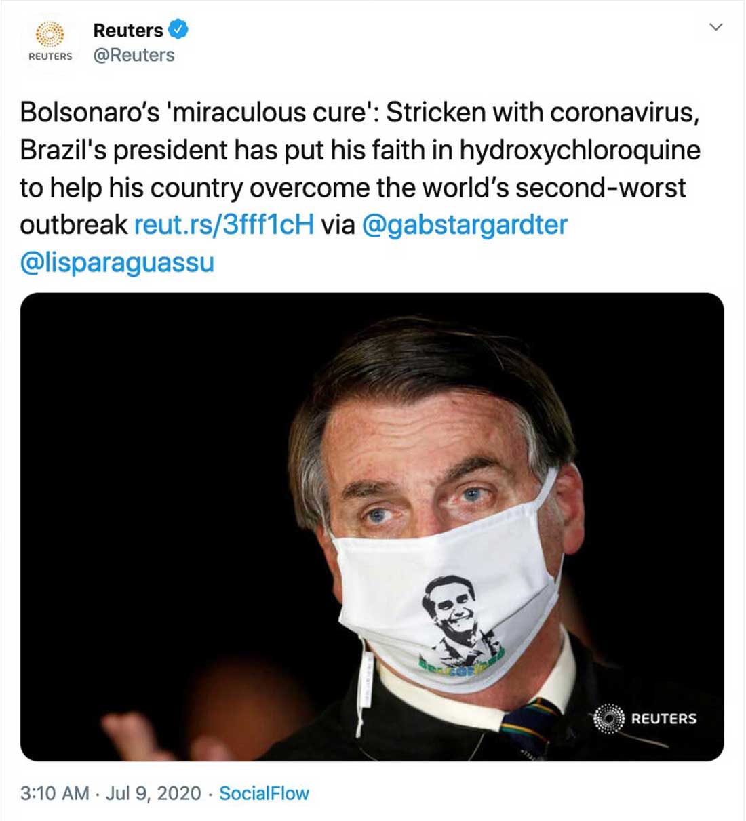Image resolution: width=746 pixels, height=821 pixels.
Task: Open the Reuters display name profile link
Action: (x=127, y=31)
